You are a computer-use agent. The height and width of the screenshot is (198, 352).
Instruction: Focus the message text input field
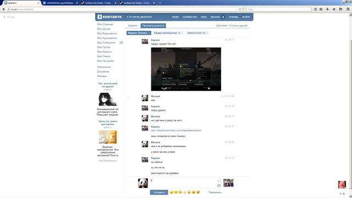click(x=186, y=183)
